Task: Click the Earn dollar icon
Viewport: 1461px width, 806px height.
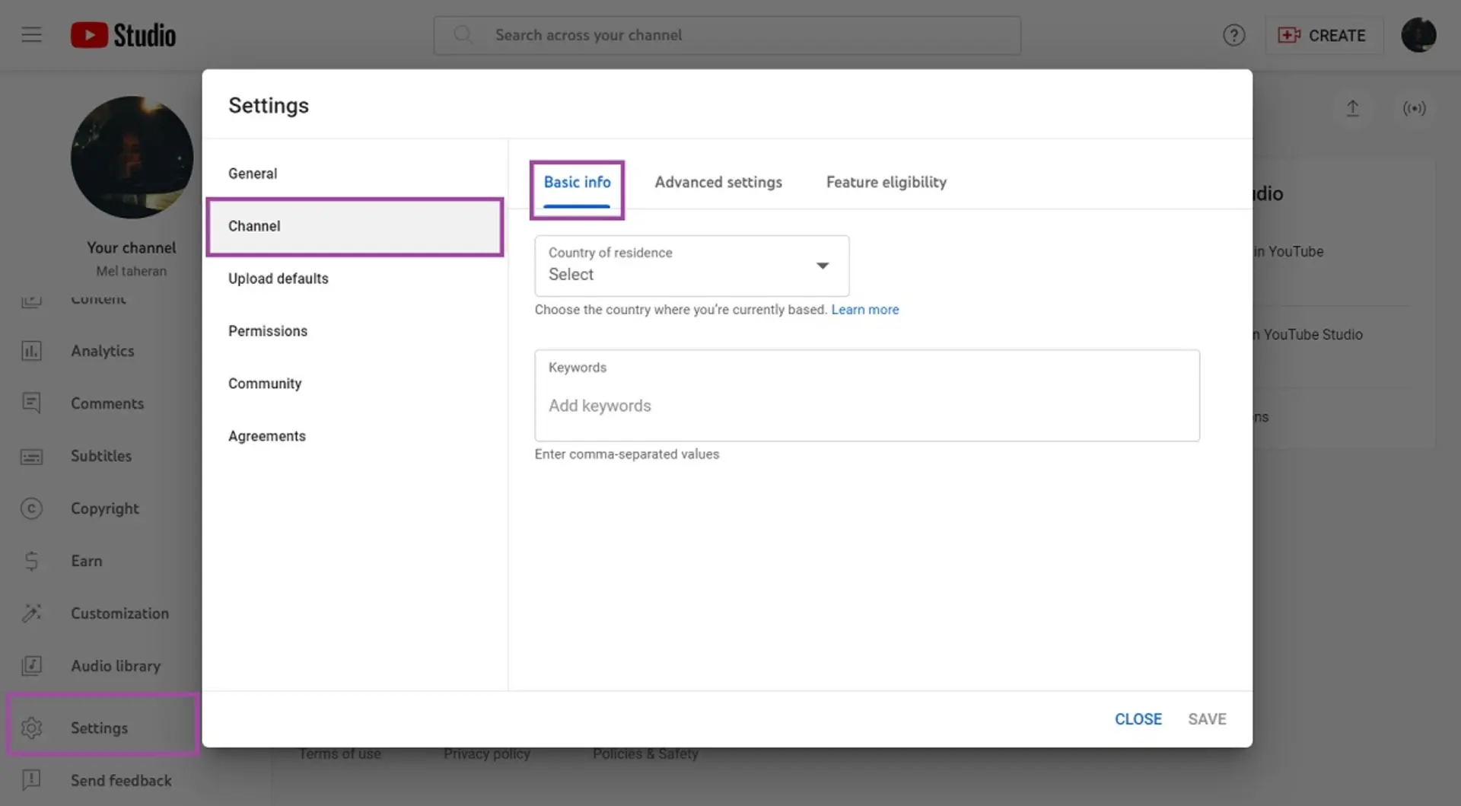Action: 31,561
